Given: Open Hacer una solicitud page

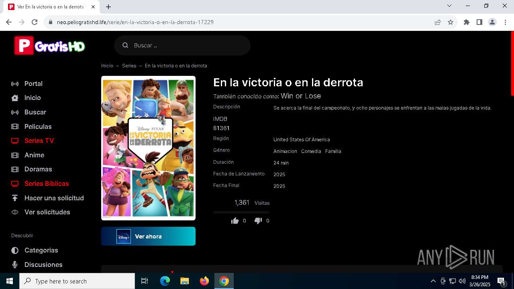Looking at the screenshot, I should click(x=54, y=198).
